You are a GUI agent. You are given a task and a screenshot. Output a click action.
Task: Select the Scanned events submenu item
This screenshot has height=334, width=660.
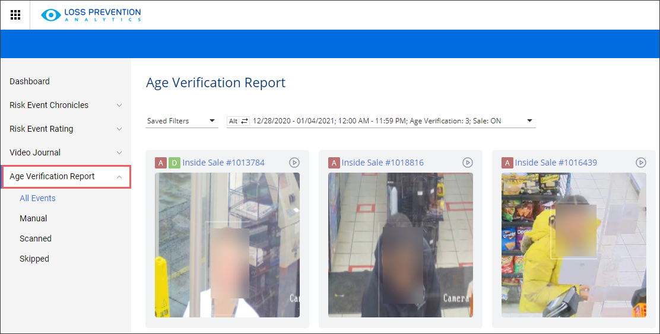click(x=36, y=238)
